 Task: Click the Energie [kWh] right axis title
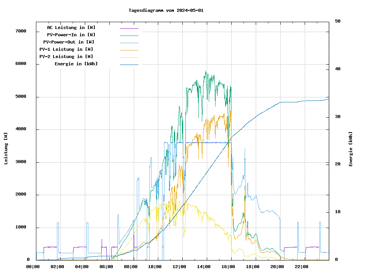pyautogui.click(x=351, y=149)
